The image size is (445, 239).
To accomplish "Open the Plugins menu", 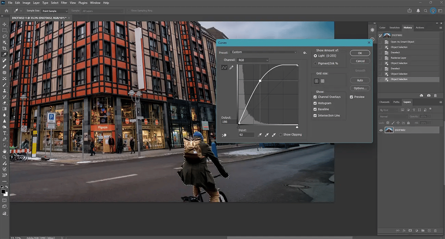I will [83, 3].
